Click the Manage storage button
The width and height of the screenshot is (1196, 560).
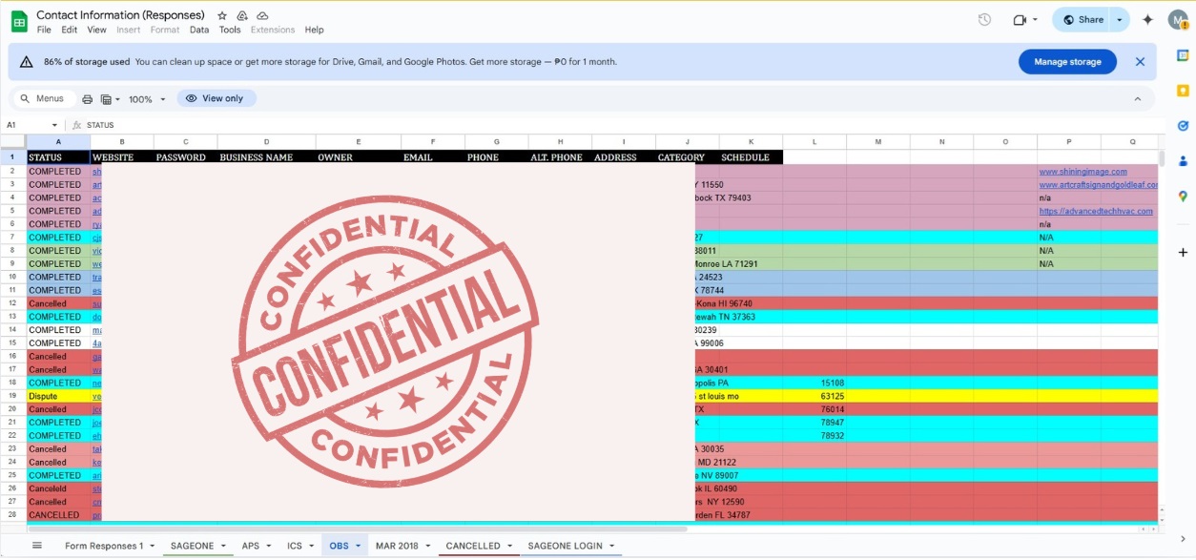(1067, 62)
